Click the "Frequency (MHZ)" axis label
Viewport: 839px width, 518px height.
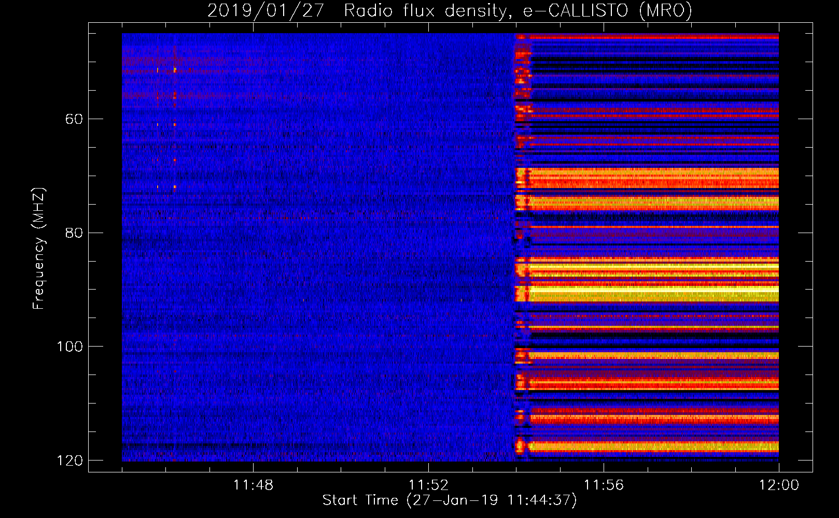click(x=39, y=249)
